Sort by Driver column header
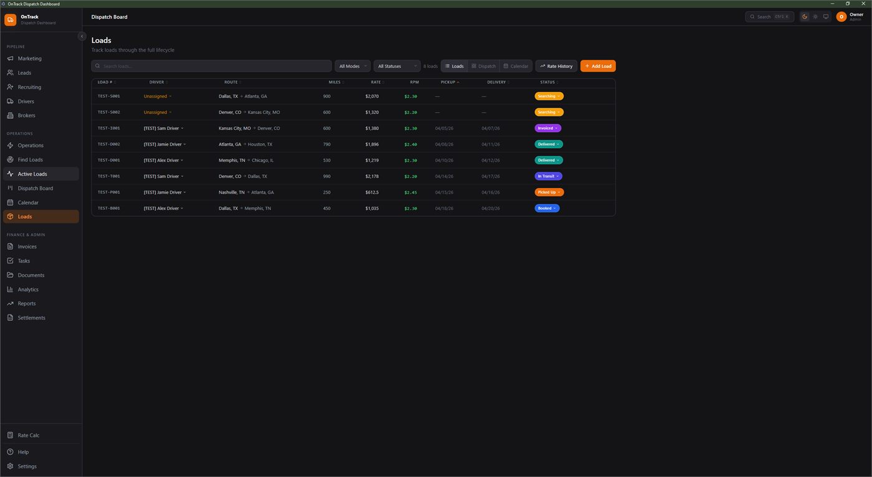The width and height of the screenshot is (872, 477). point(158,82)
